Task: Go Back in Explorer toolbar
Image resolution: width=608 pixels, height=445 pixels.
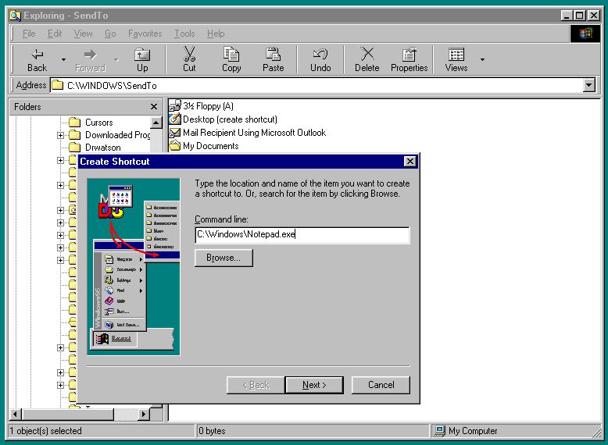Action: click(37, 59)
